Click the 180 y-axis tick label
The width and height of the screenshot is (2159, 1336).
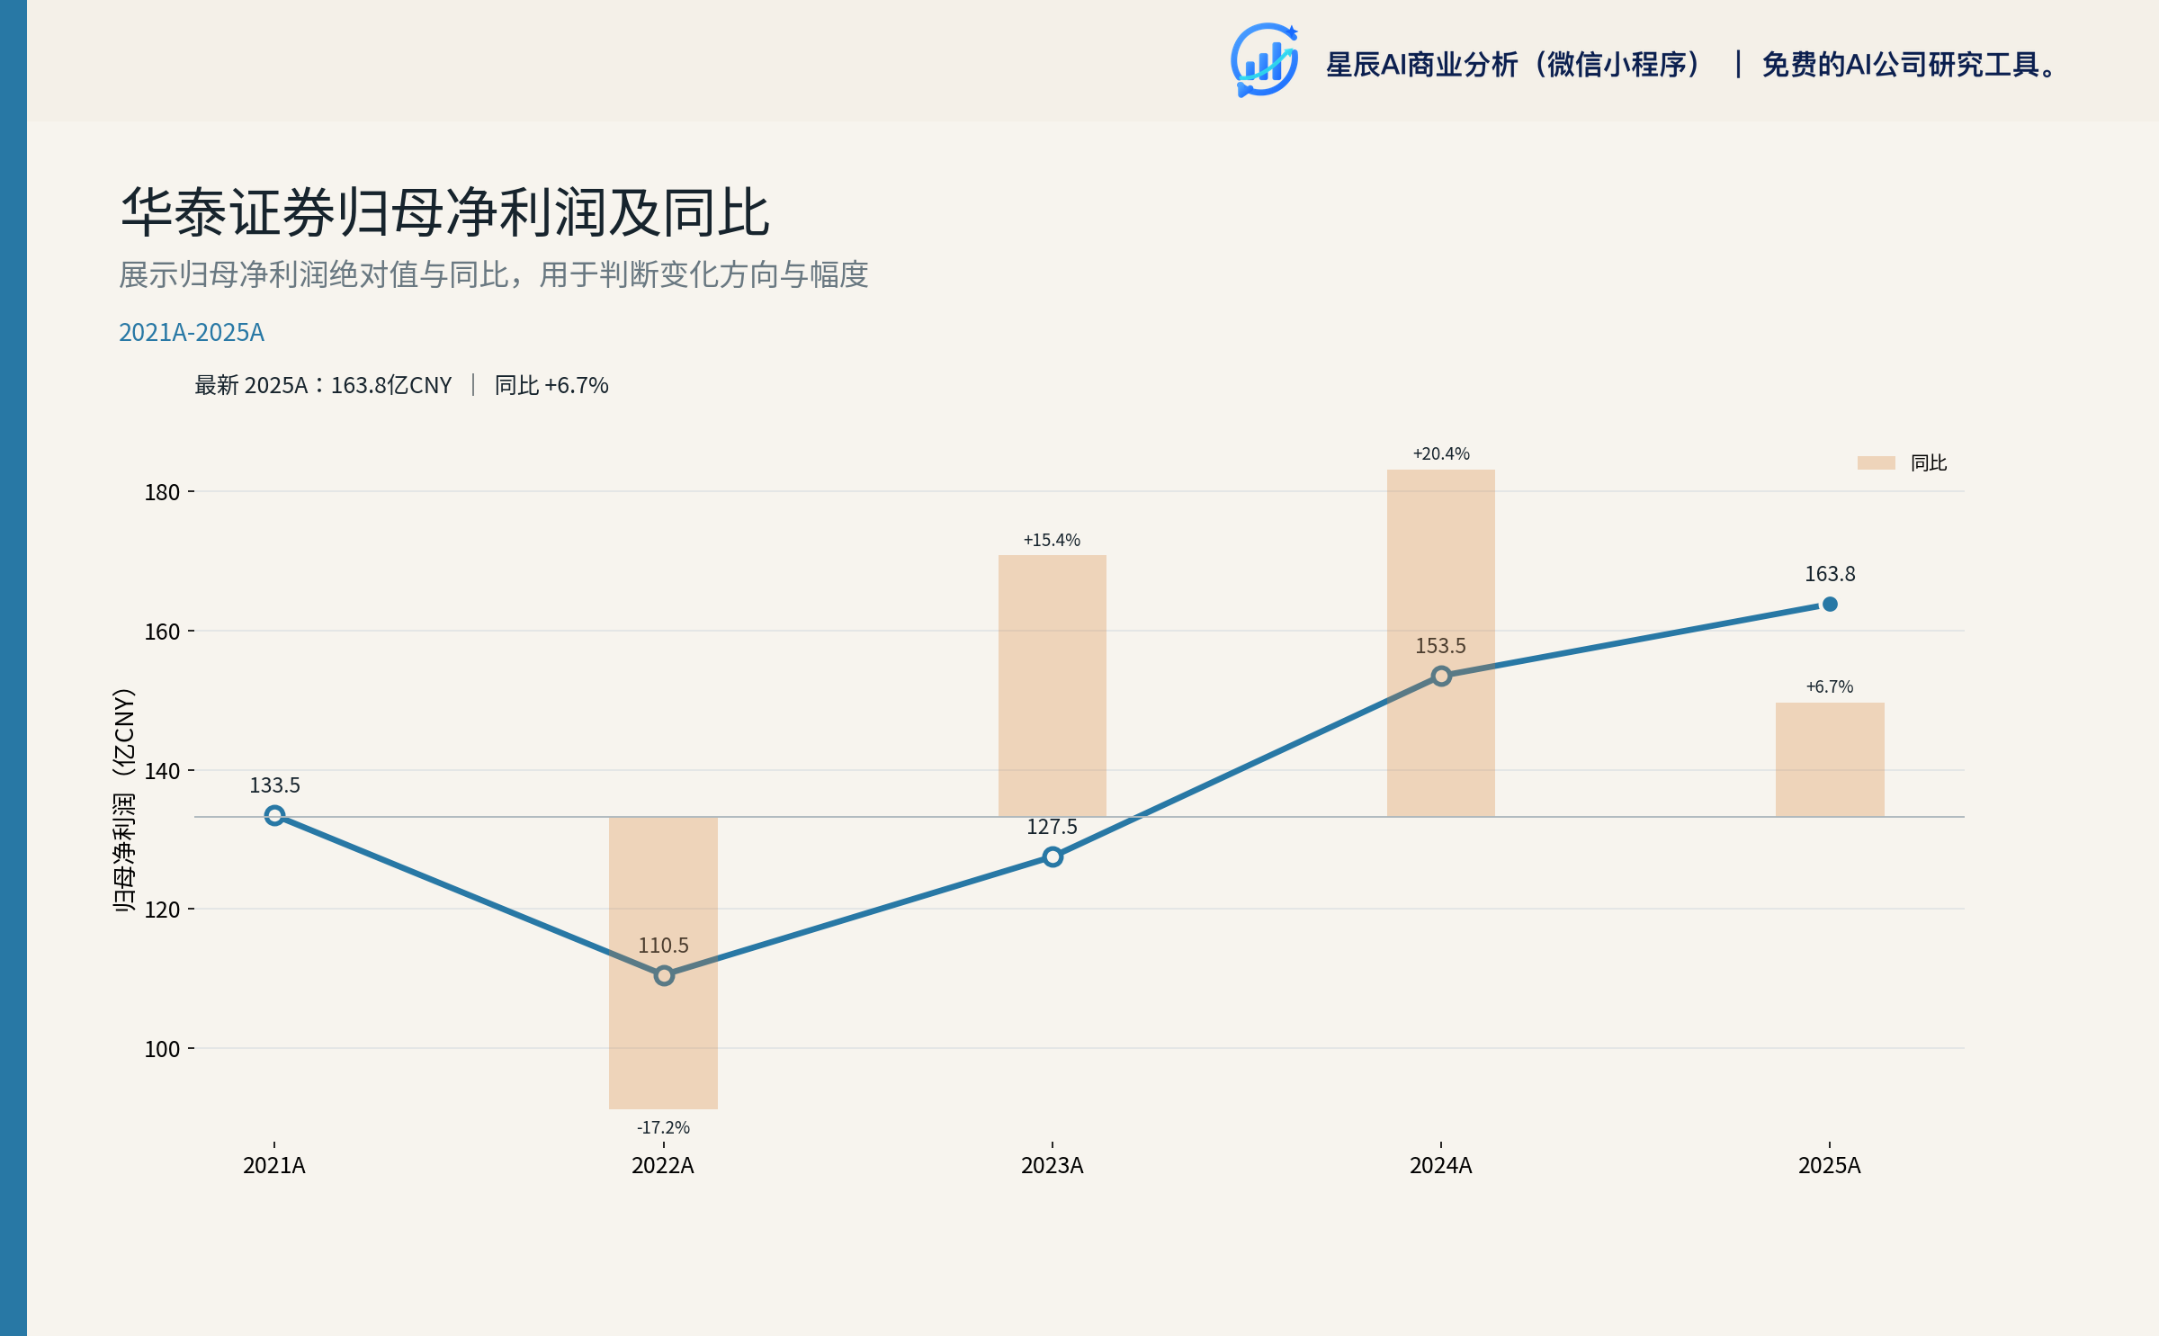163,492
